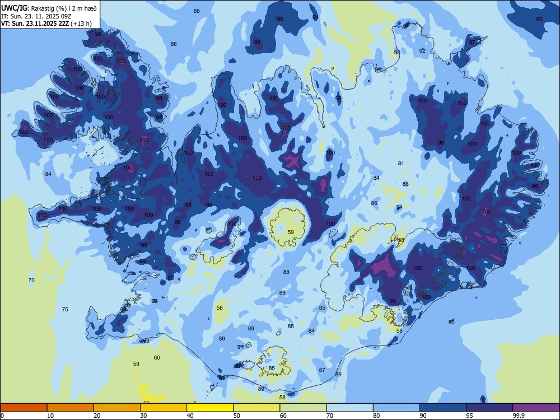The width and height of the screenshot is (560, 420).
Task: Click the title text 'Rakastig (%) í 2 m hæð'
Action: coord(64,8)
